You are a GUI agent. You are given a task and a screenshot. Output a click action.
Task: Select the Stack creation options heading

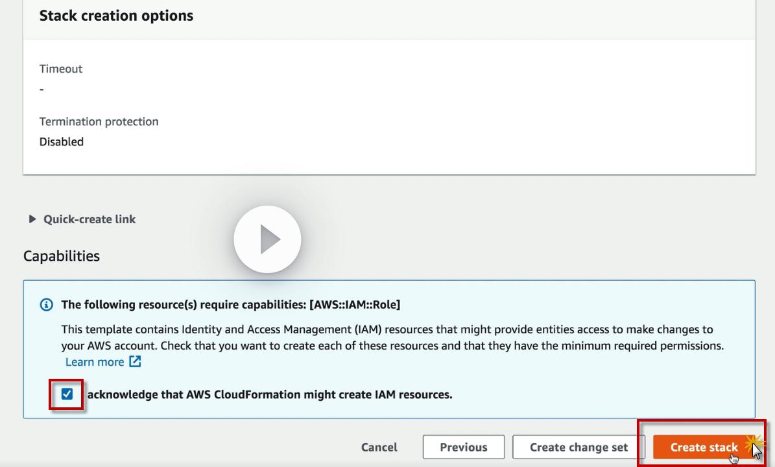(x=116, y=16)
